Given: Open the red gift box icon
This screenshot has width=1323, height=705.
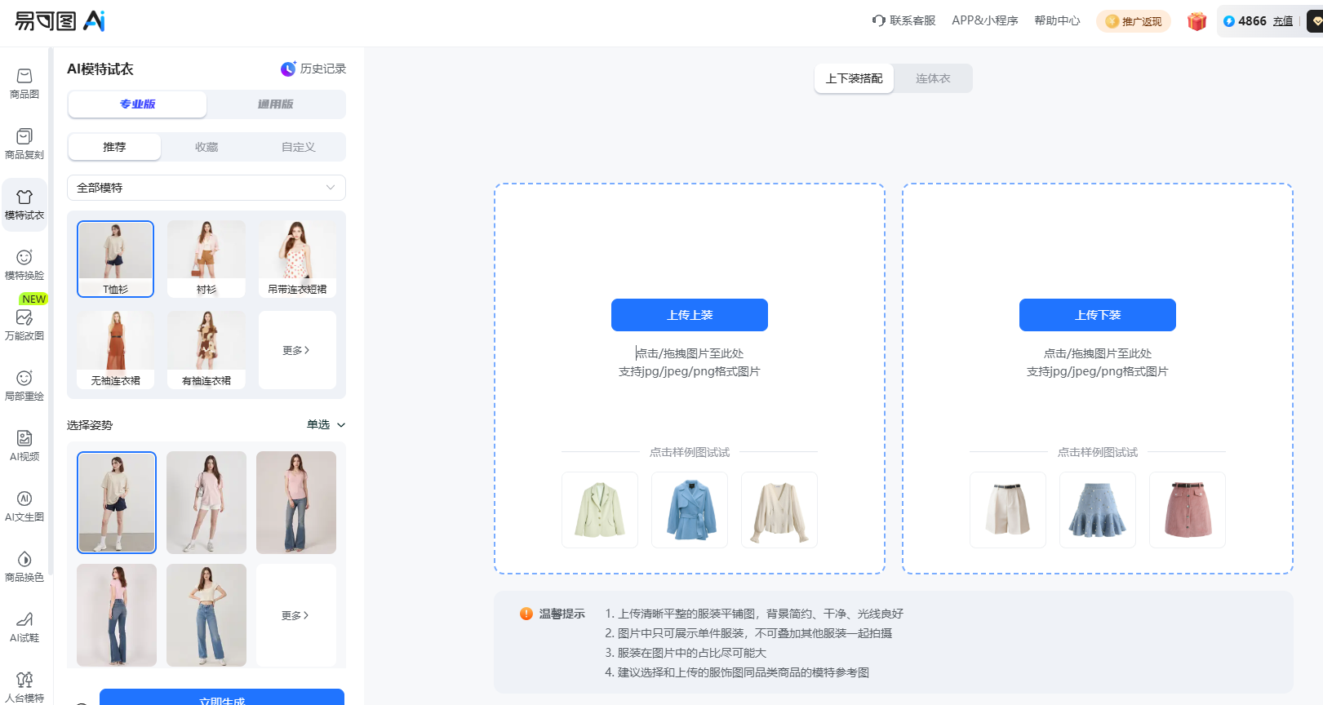Looking at the screenshot, I should 1196,21.
